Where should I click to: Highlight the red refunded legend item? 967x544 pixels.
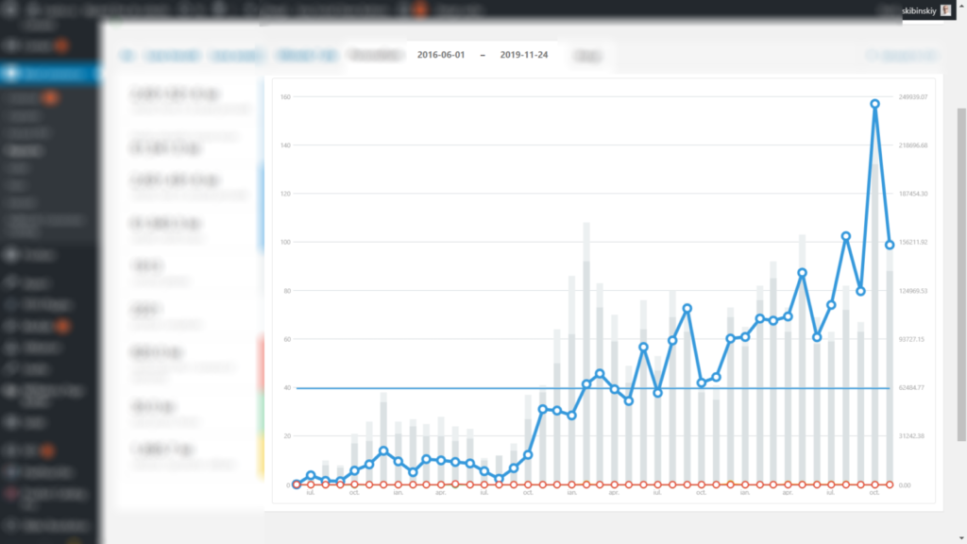point(189,365)
